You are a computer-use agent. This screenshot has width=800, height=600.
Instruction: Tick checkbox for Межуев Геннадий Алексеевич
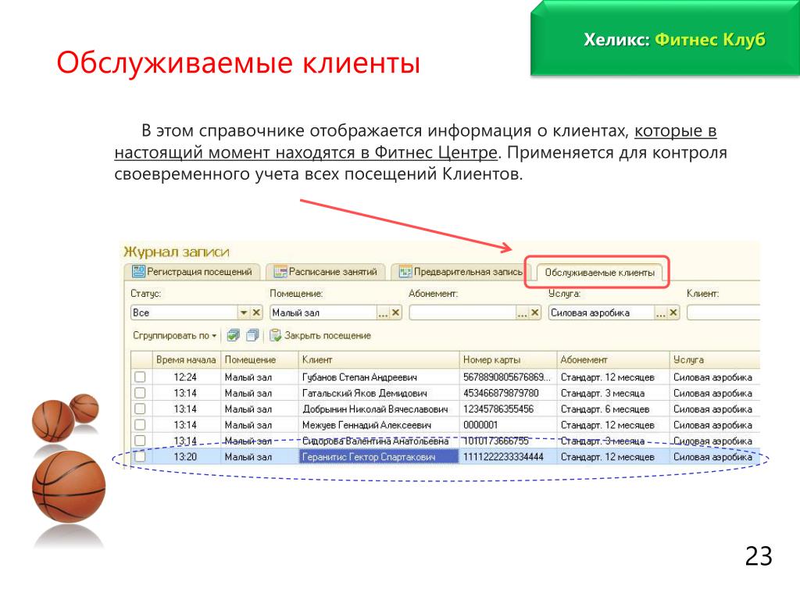(x=140, y=424)
